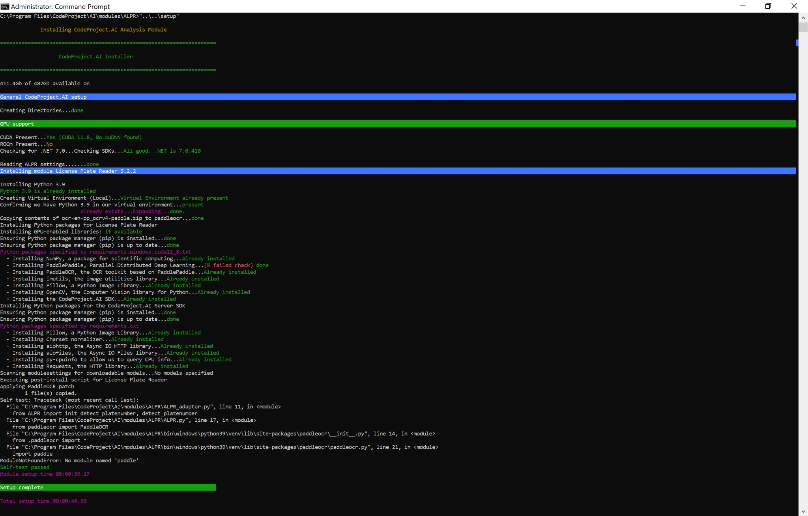Click the minimize button
Screen dimensions: 808x516
pos(743,6)
